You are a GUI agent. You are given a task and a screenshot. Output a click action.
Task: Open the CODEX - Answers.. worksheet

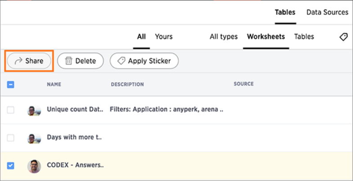point(75,165)
